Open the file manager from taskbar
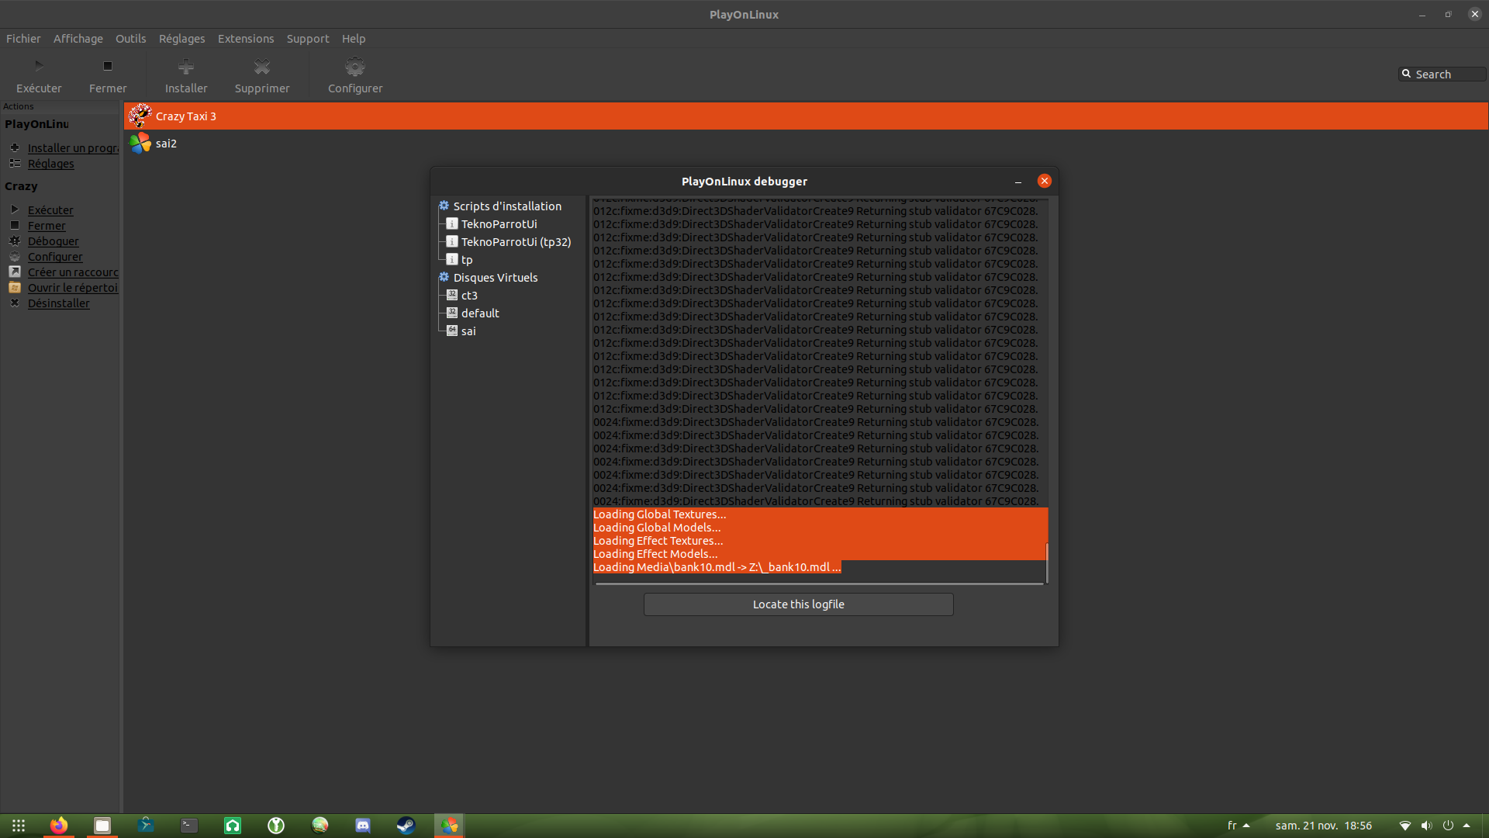This screenshot has width=1489, height=838. click(102, 826)
